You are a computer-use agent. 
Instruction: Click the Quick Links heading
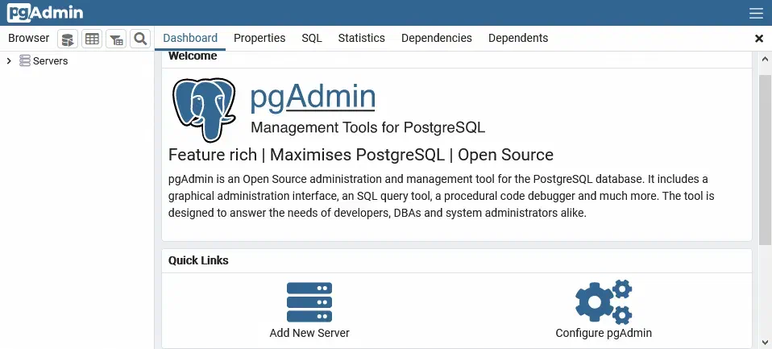(198, 260)
